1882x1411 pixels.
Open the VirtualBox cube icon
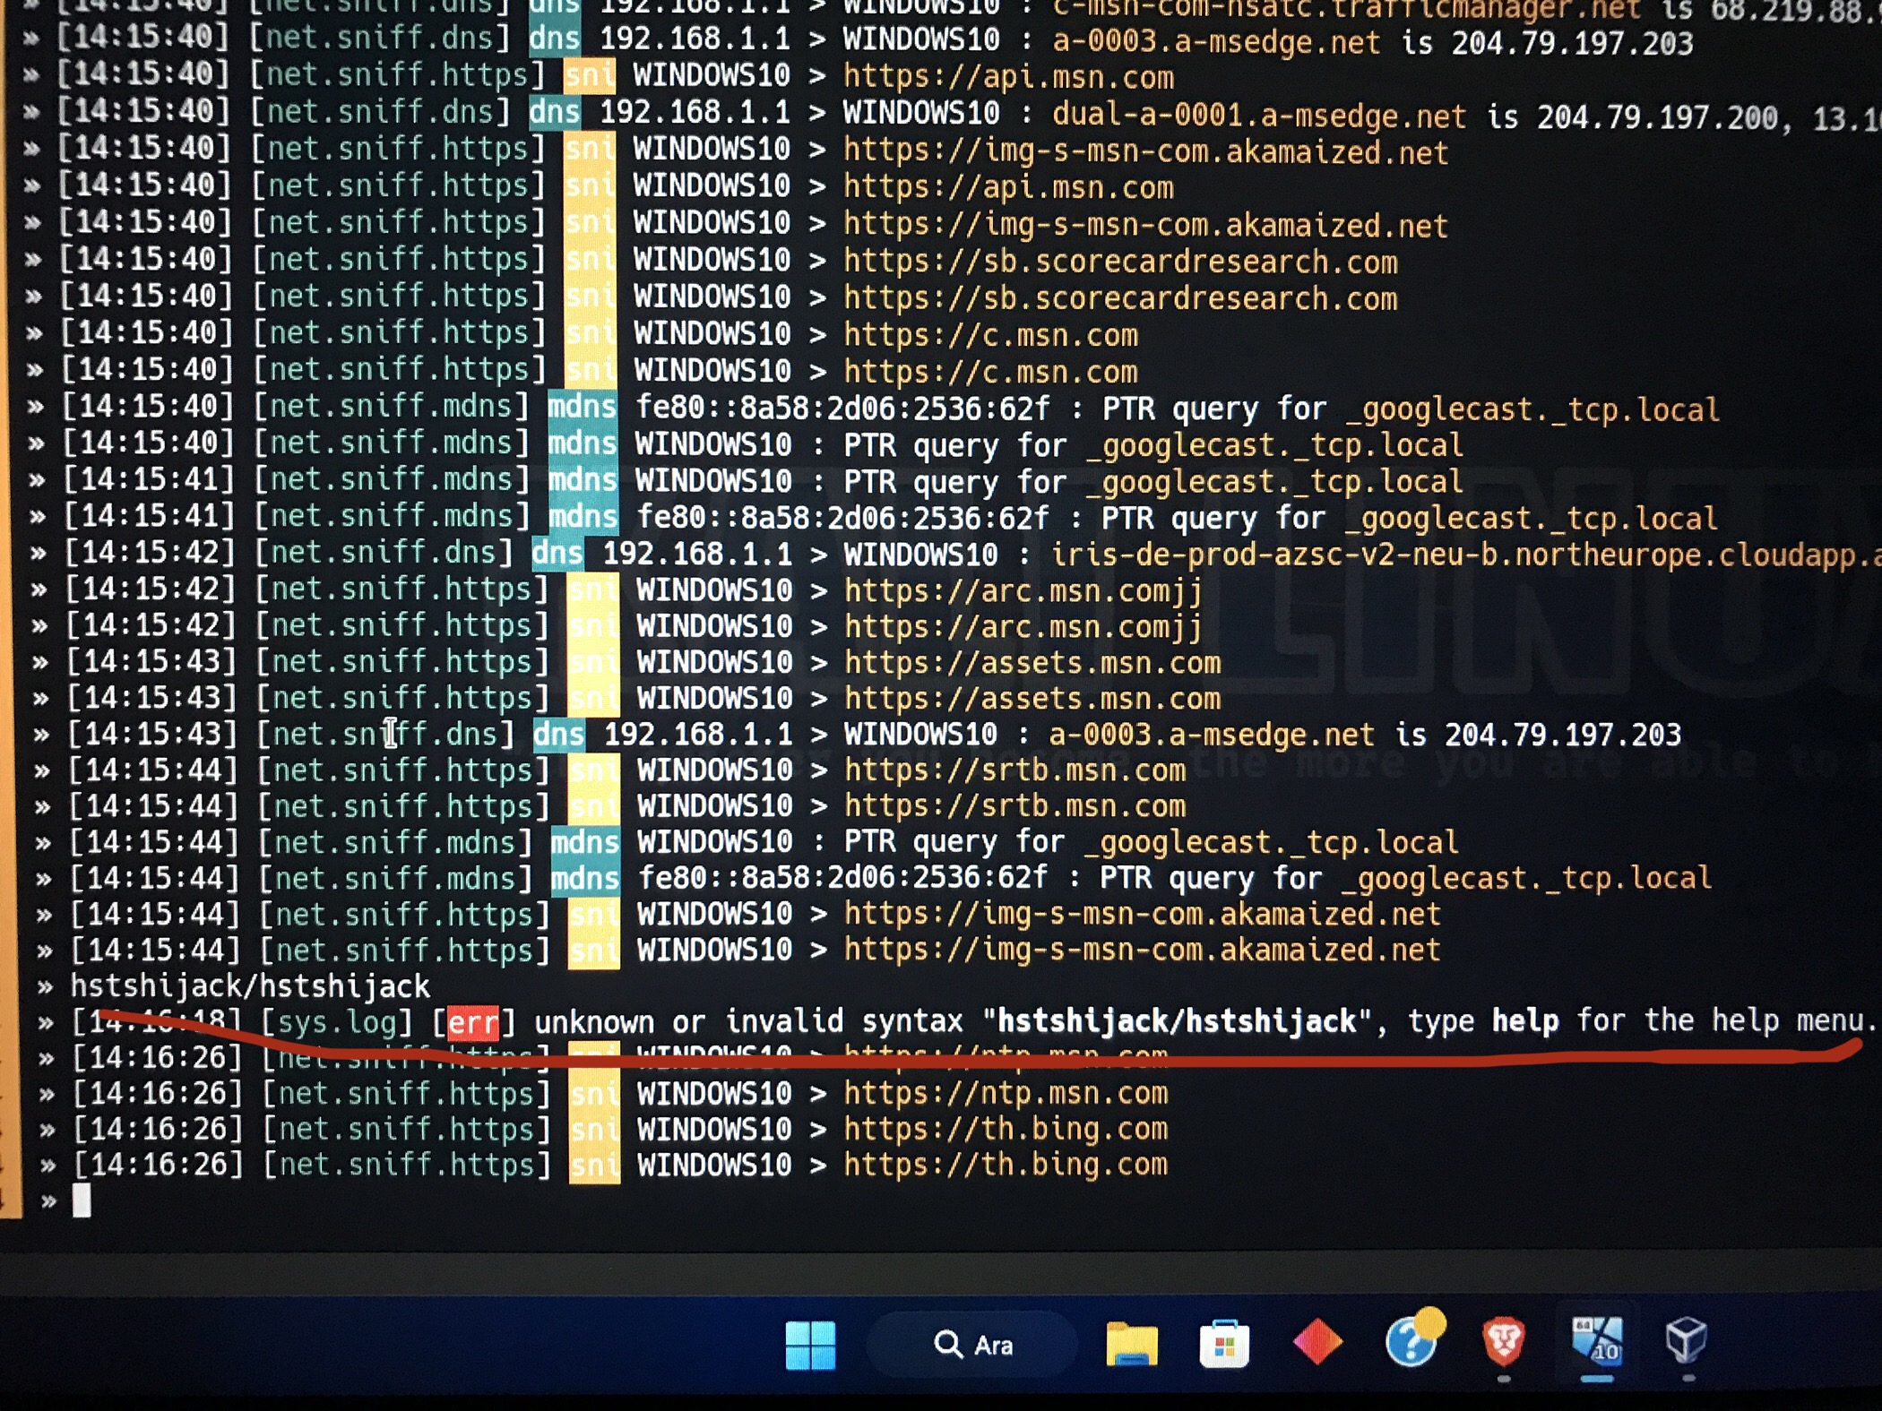point(1686,1341)
